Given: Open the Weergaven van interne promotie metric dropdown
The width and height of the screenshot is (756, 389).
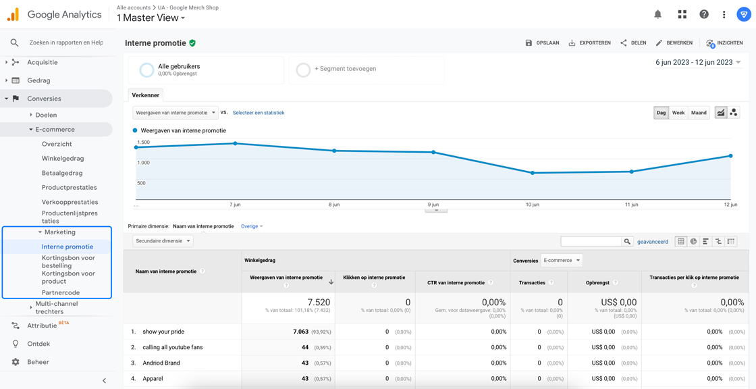Looking at the screenshot, I should coord(175,113).
